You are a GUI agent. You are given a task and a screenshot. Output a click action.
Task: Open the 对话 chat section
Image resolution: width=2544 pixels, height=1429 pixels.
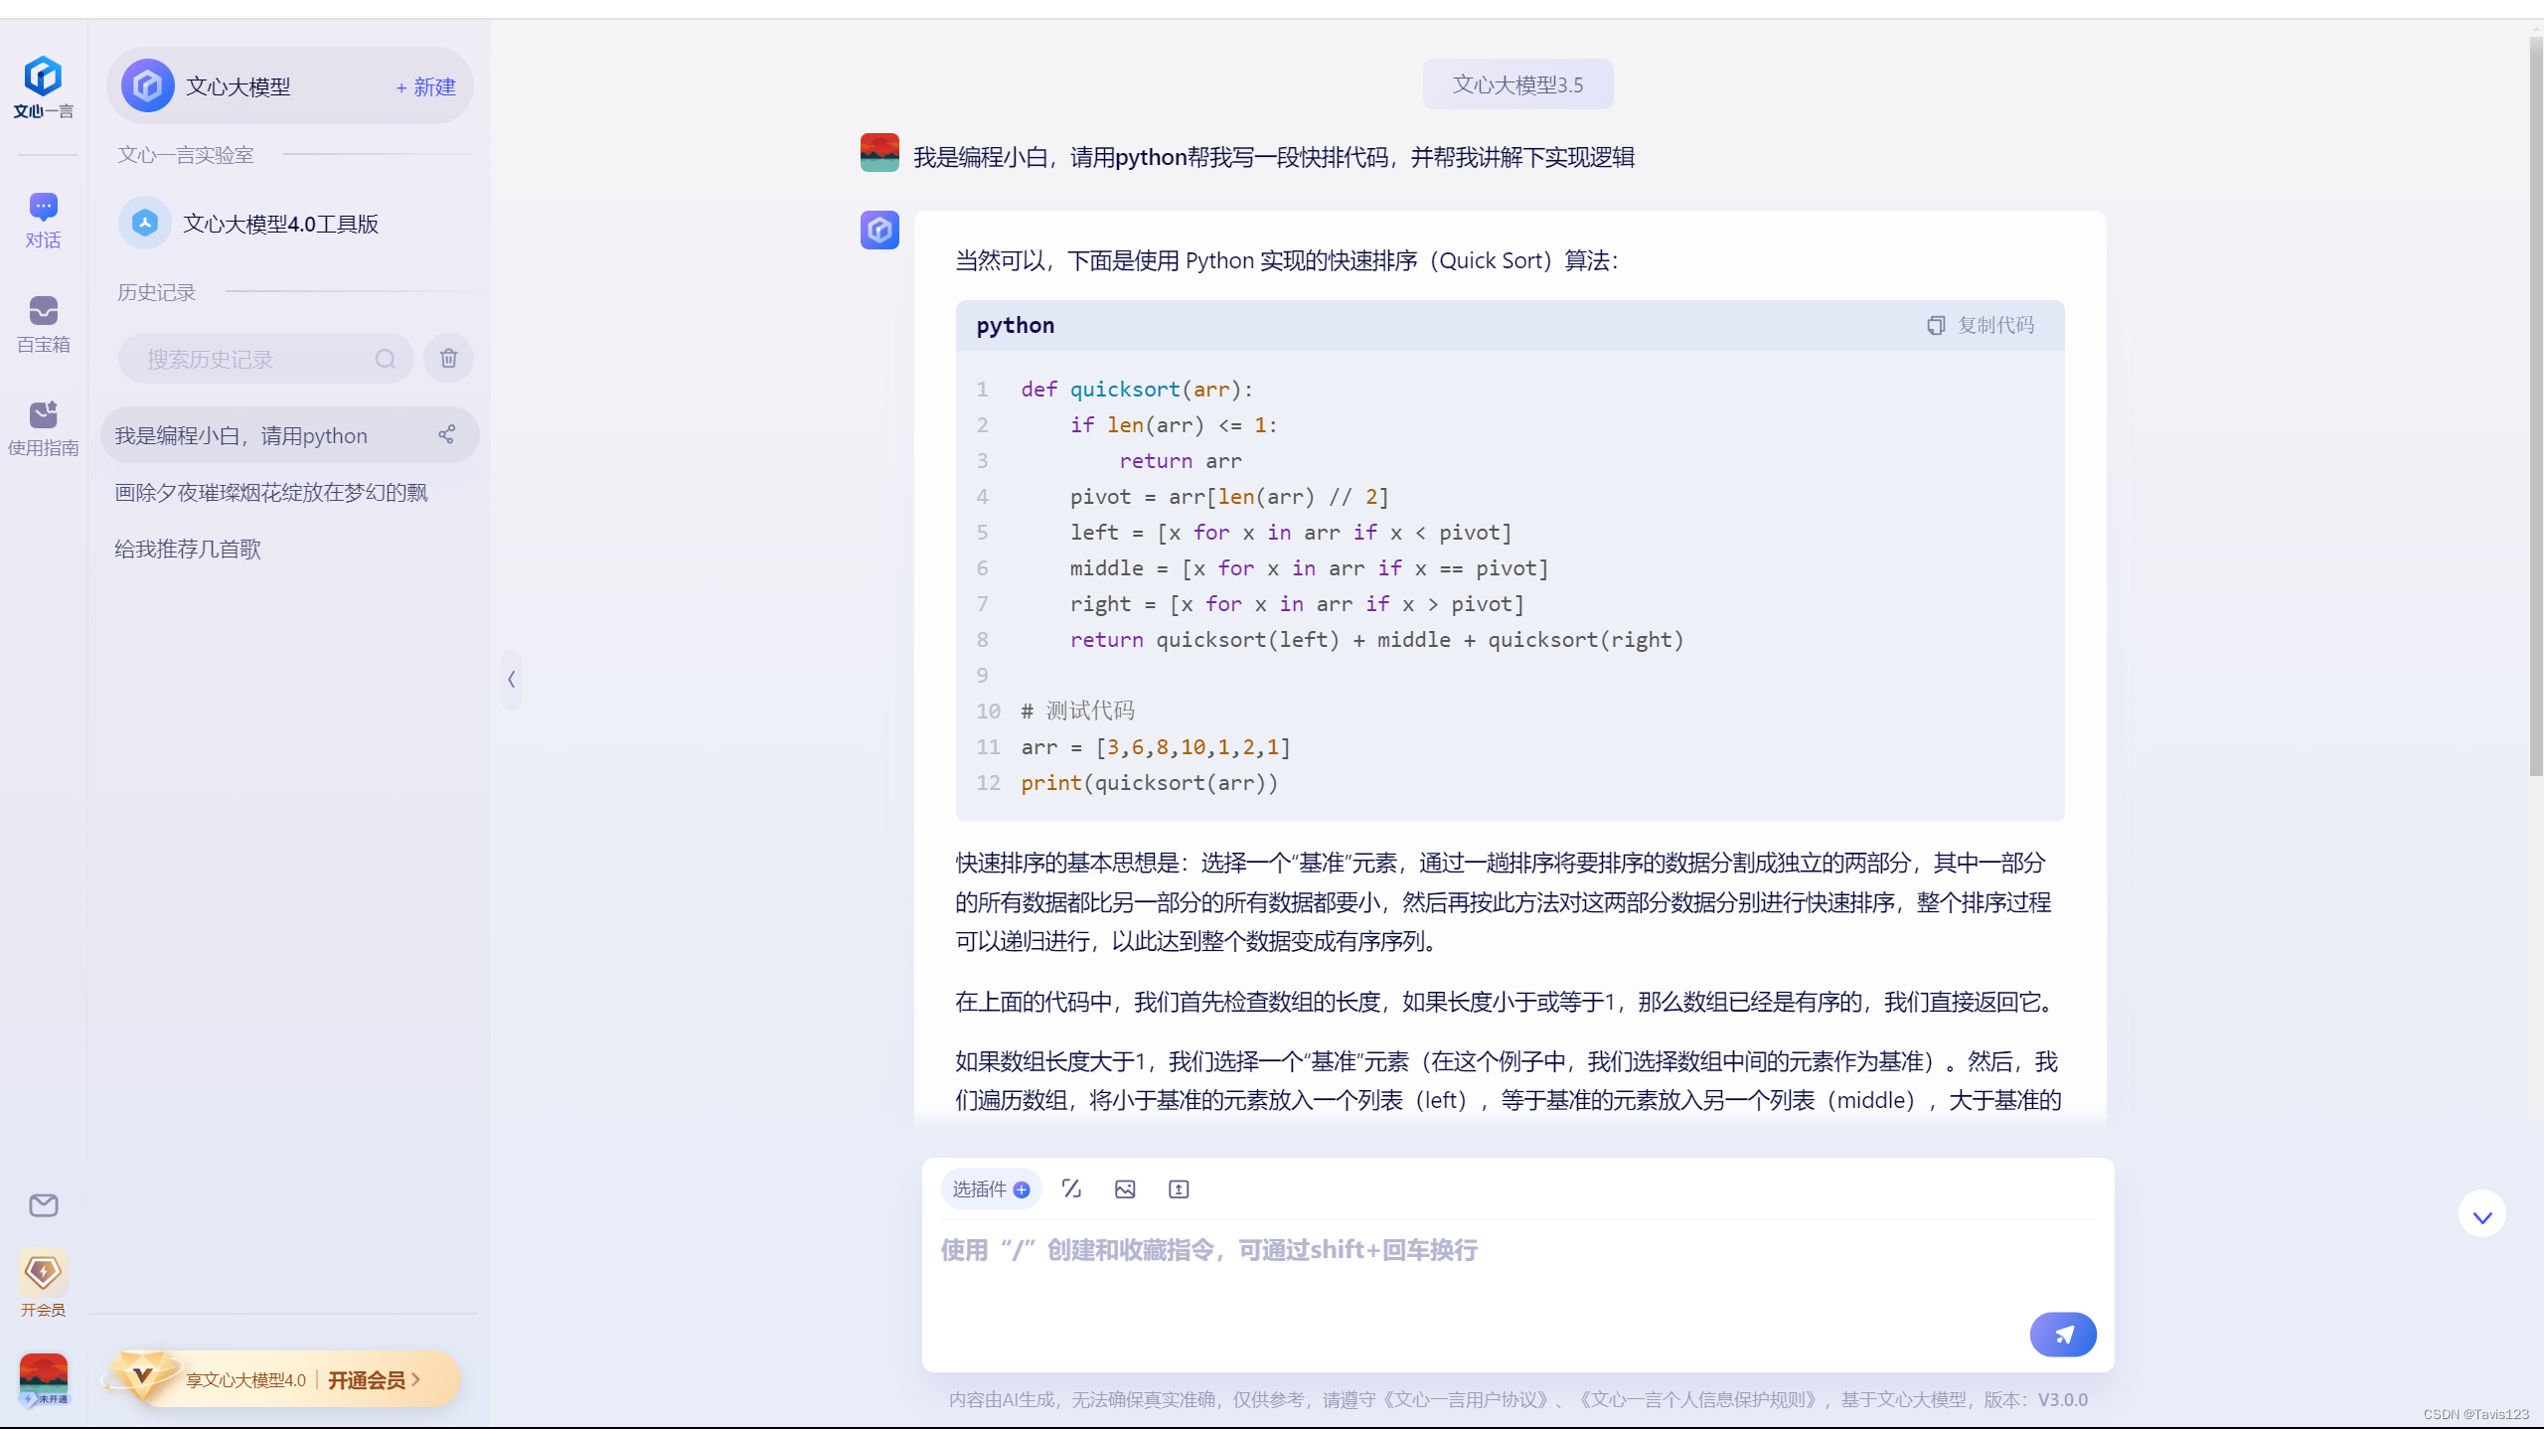click(x=44, y=221)
